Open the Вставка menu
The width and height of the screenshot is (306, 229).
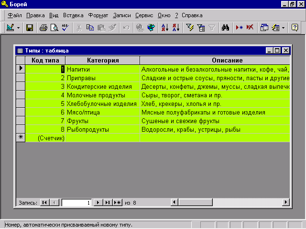[73, 15]
